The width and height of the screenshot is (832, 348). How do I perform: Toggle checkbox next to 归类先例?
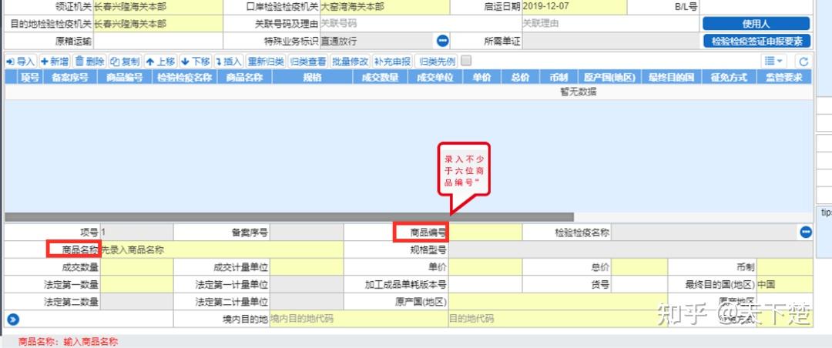pyautogui.click(x=466, y=61)
